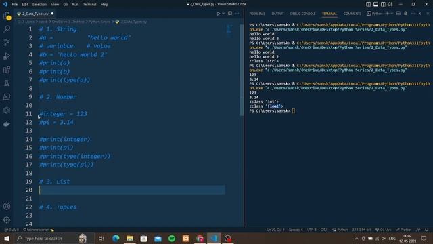Open the Docker whale icon in activity bar
This screenshot has width=433, height=244.
(x=7, y=124)
